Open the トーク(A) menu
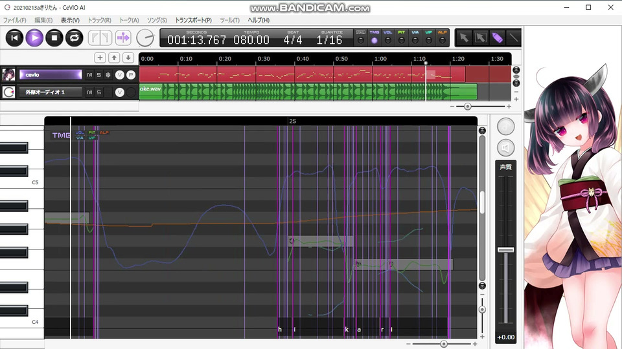Screen dimensions: 622x349 [x=129, y=20]
